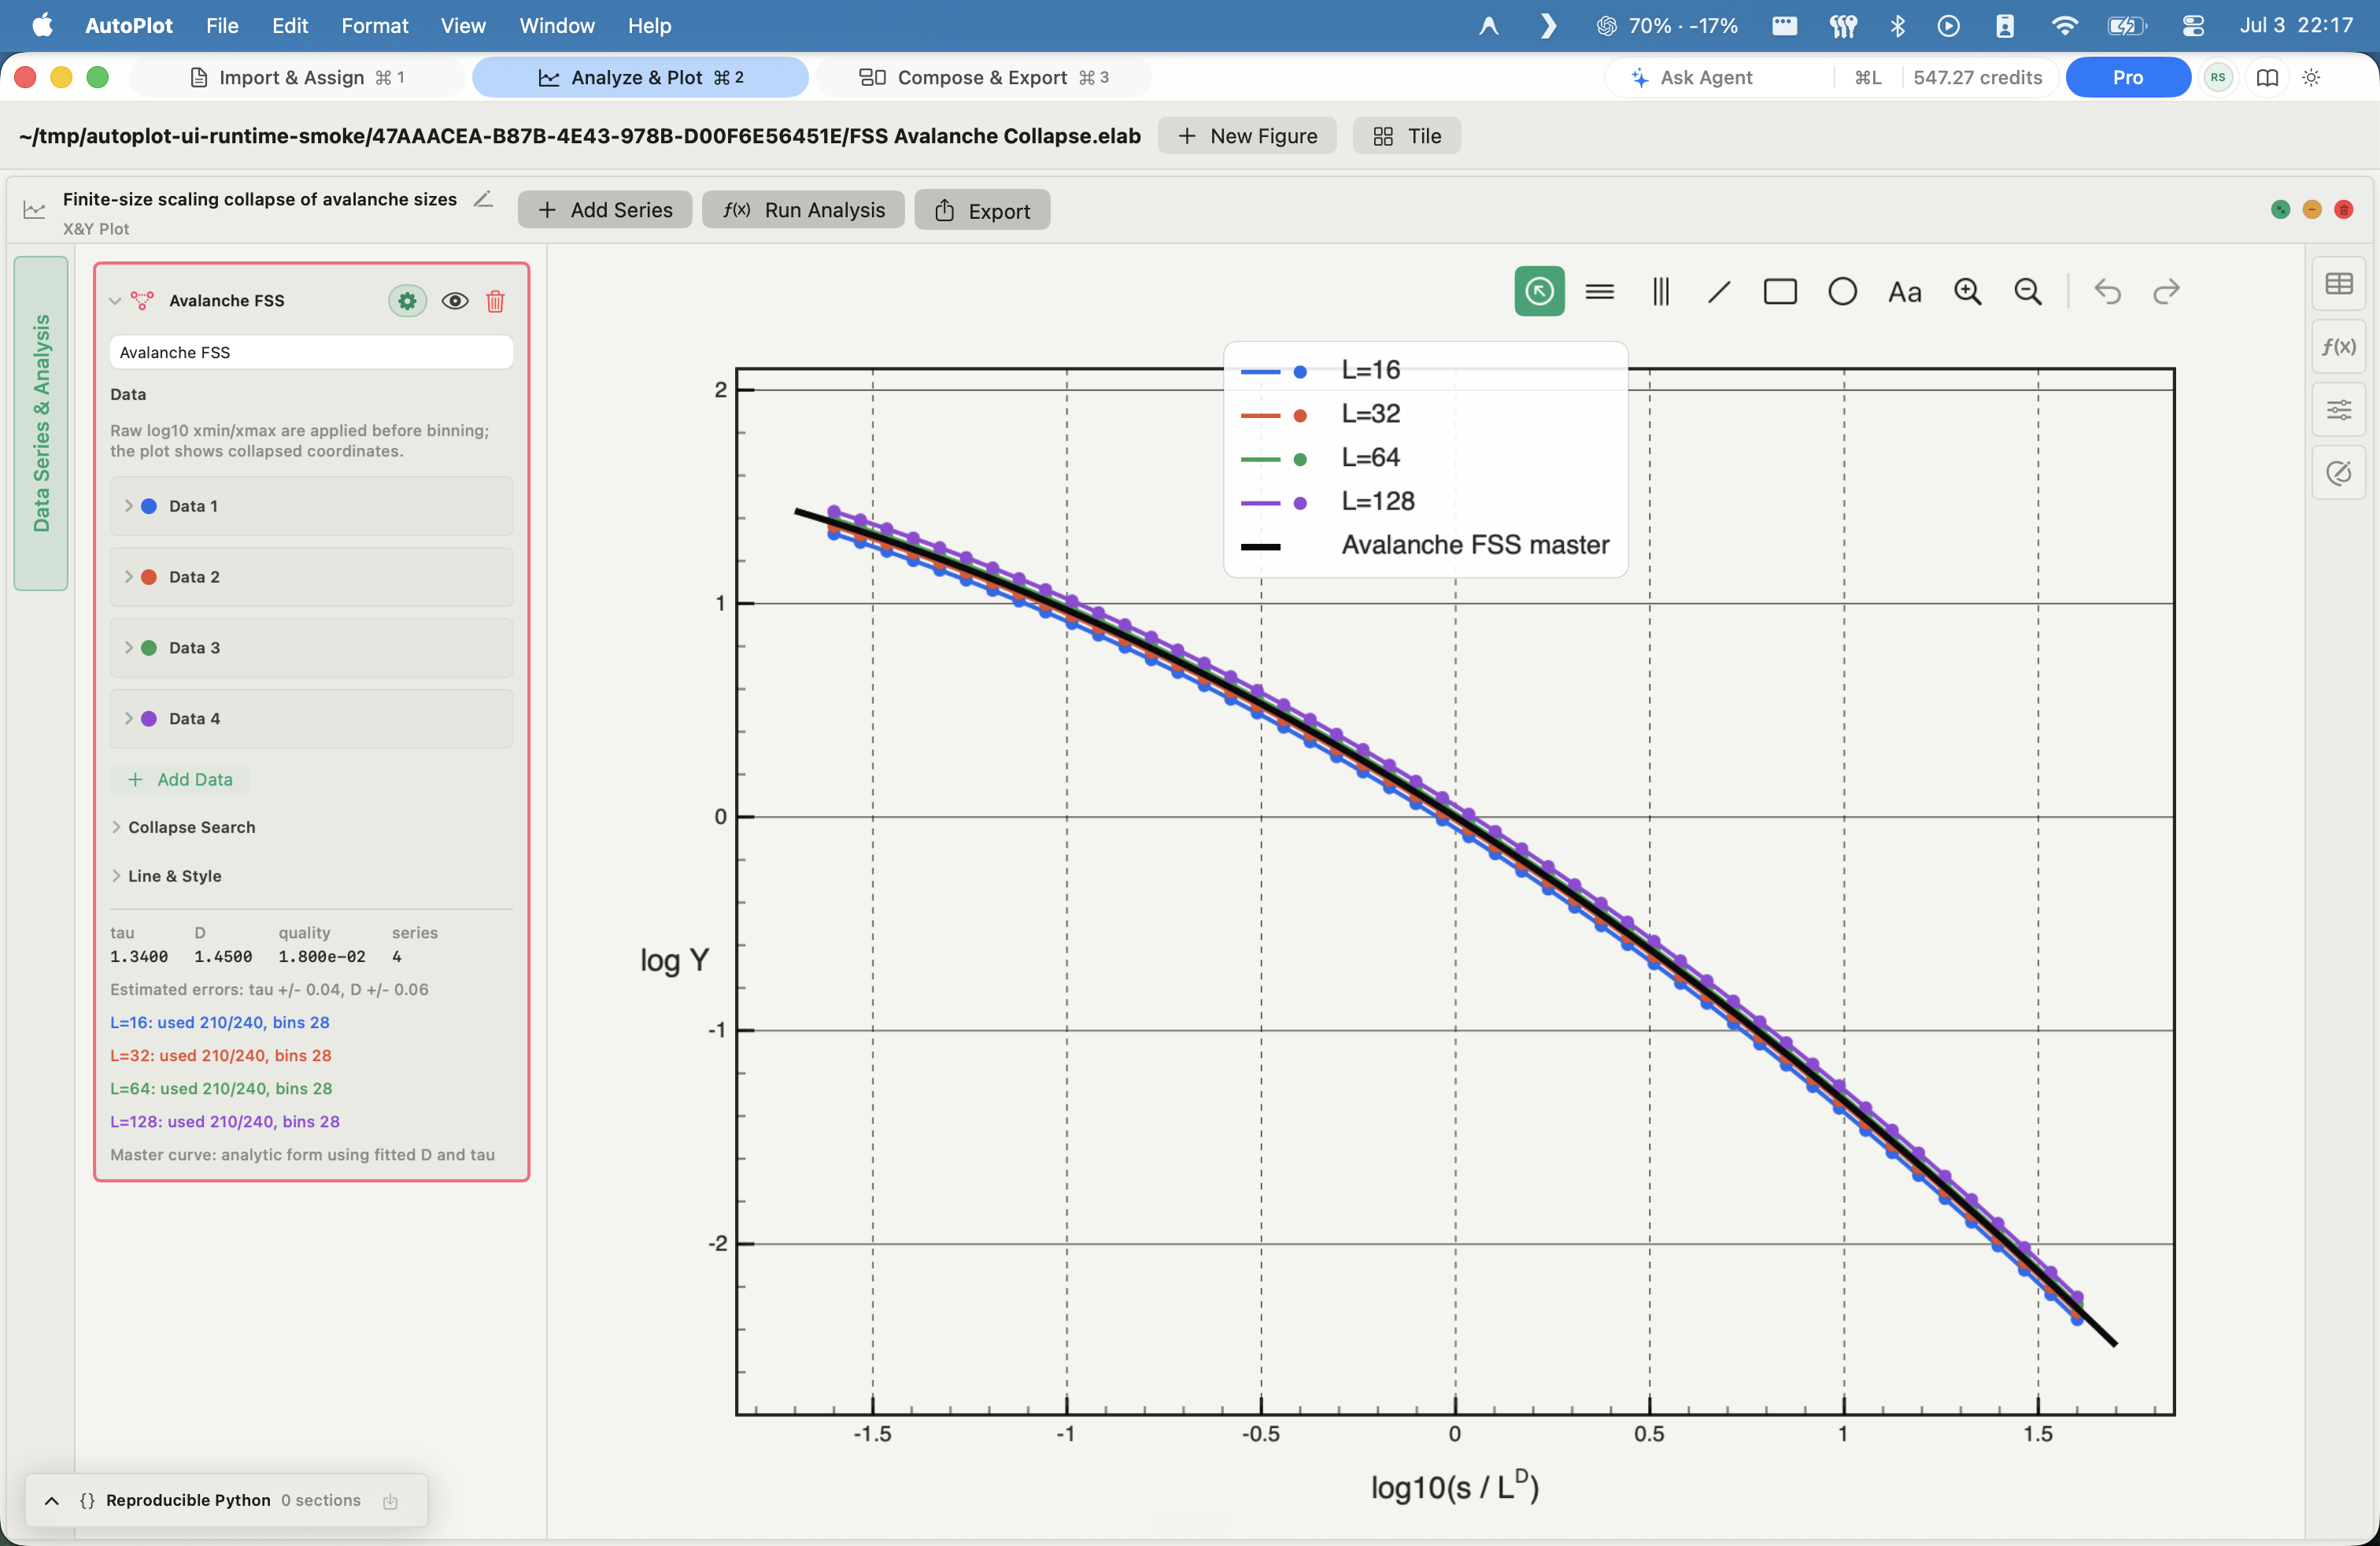The width and height of the screenshot is (2380, 1546).
Task: Expand the Data 2 row
Action: pos(128,577)
